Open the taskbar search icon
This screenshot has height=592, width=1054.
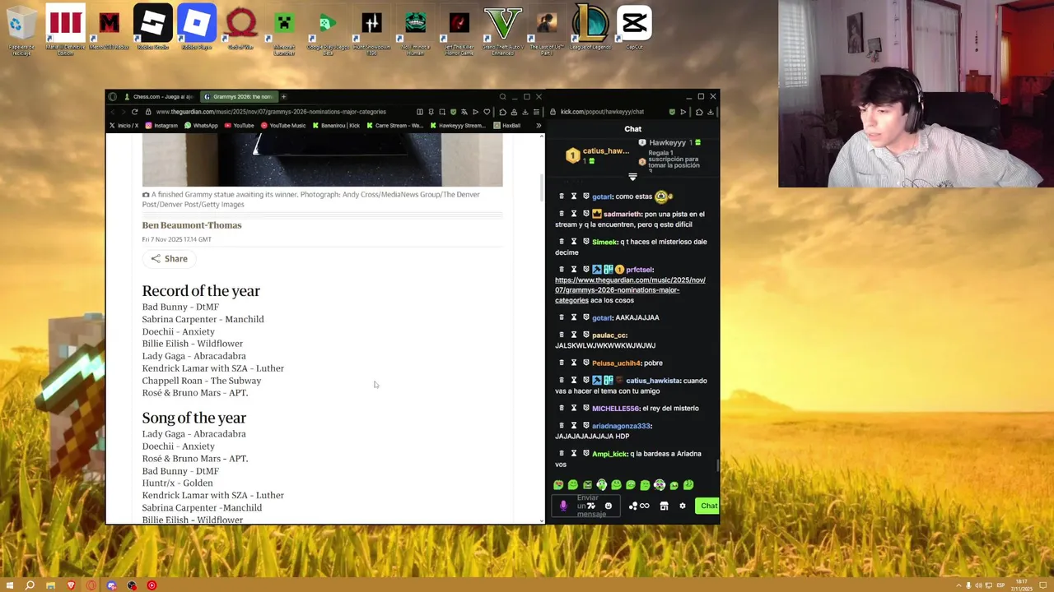pyautogui.click(x=30, y=585)
